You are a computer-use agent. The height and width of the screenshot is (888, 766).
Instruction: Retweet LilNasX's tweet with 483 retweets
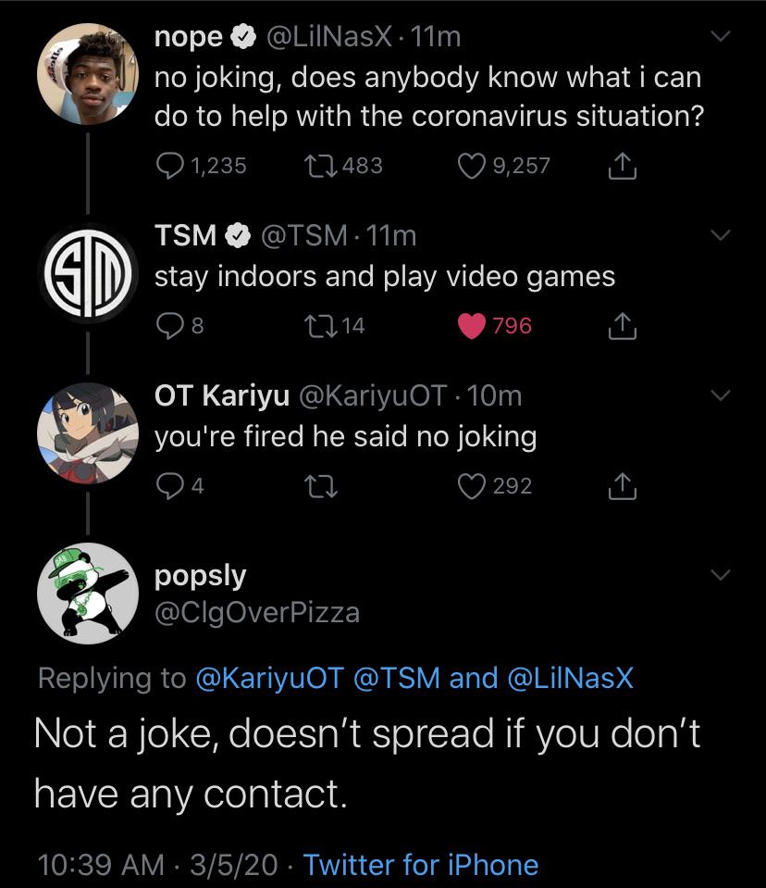319,166
